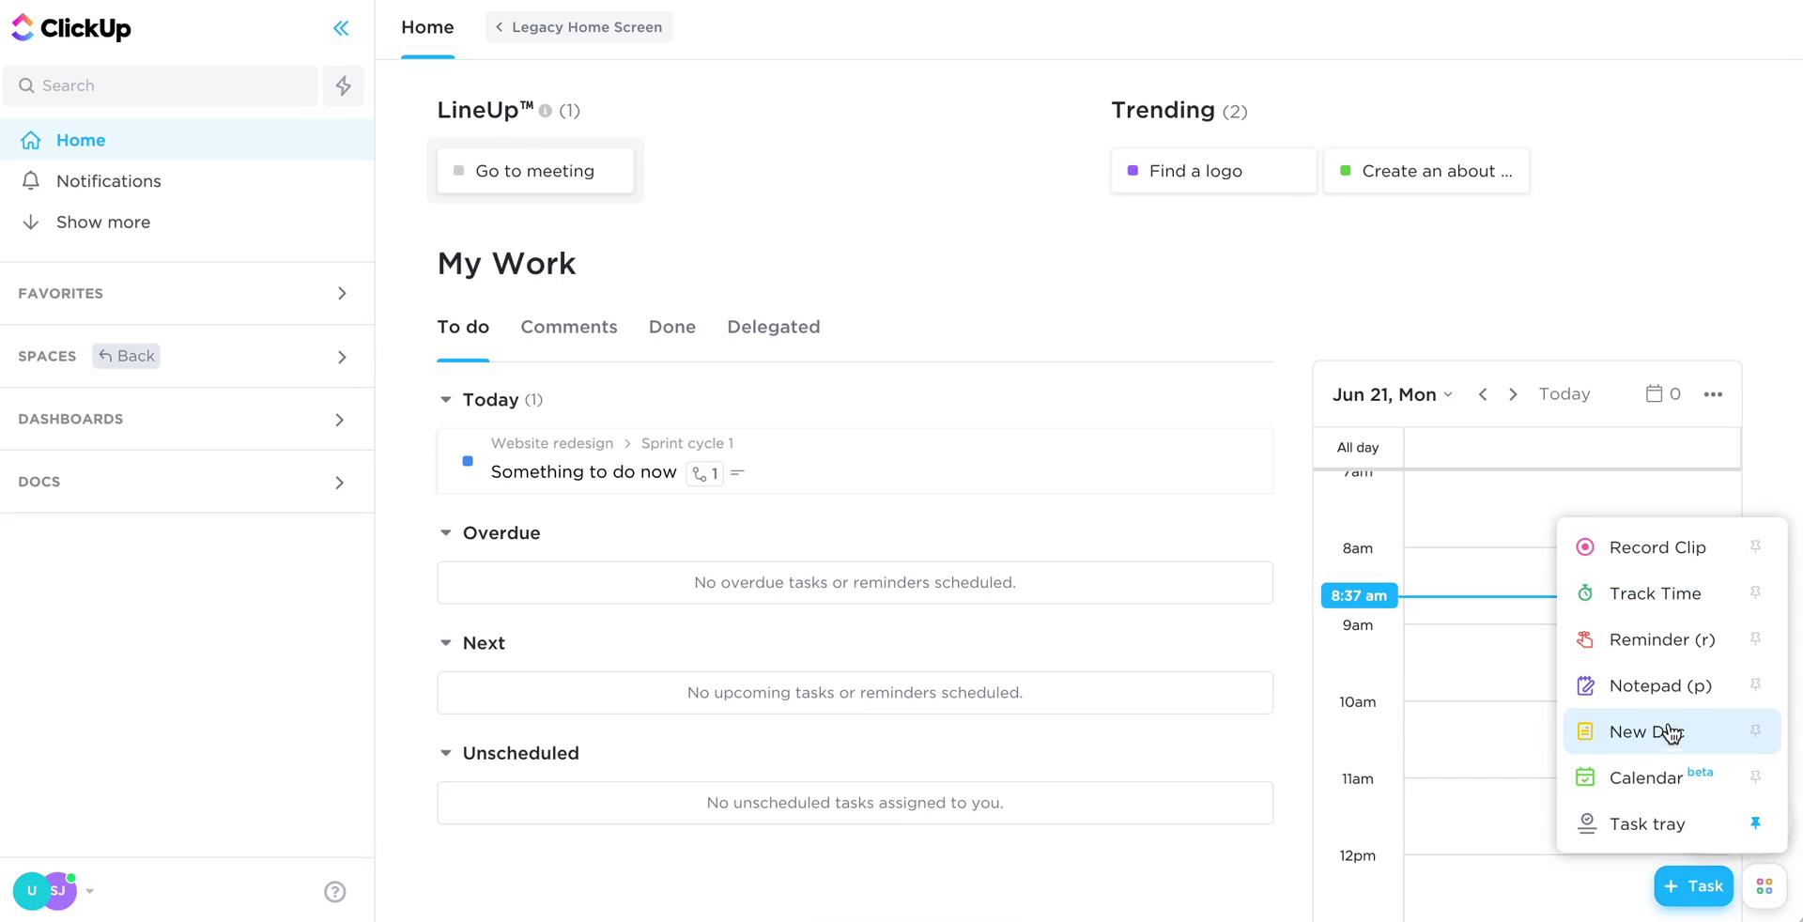Click the Reminder hand icon

(x=1585, y=639)
